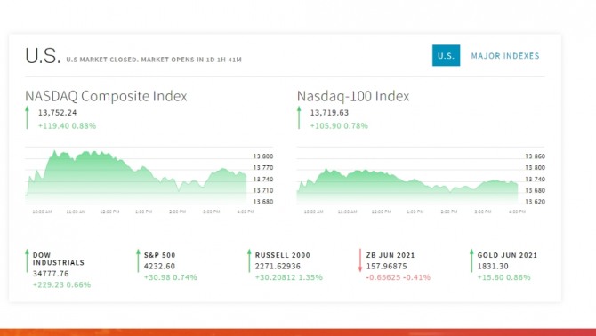
Task: Open the Nasdaq-100 Index title
Action: coord(353,96)
